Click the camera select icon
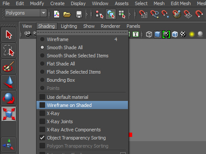Screen dimensions: 206x154 (28, 34)
